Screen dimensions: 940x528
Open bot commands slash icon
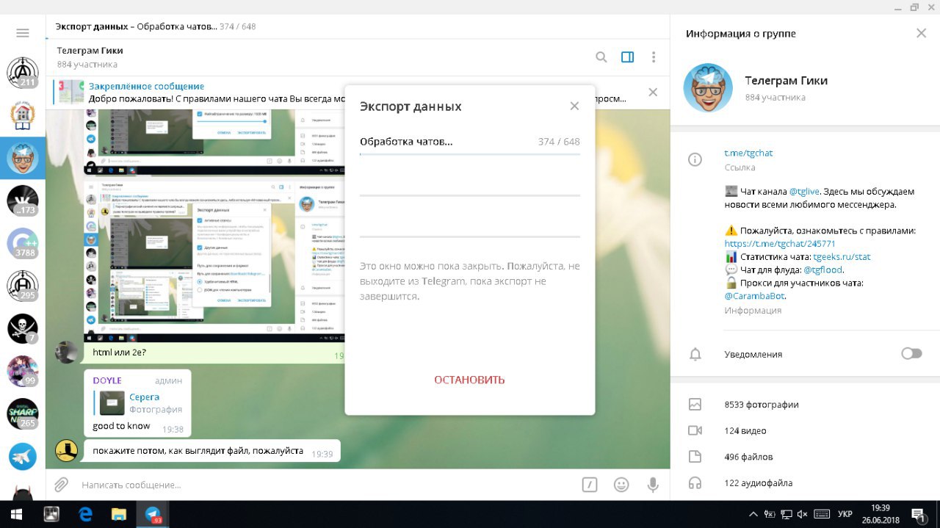(x=589, y=485)
